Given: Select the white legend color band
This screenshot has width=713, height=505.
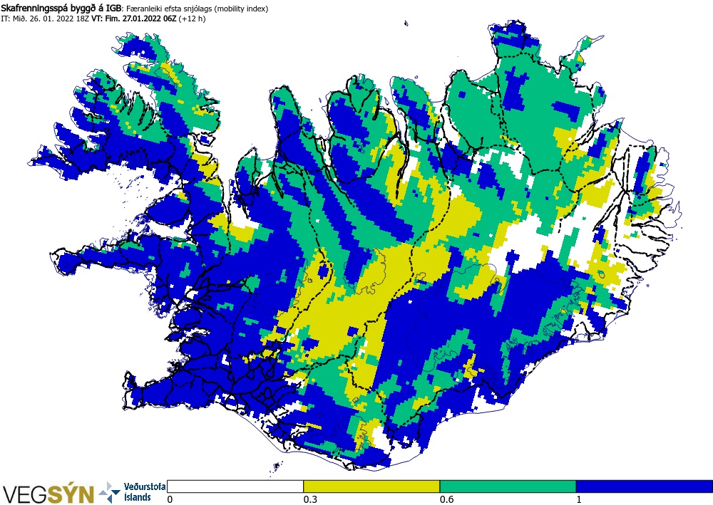Looking at the screenshot, I should pyautogui.click(x=235, y=486).
